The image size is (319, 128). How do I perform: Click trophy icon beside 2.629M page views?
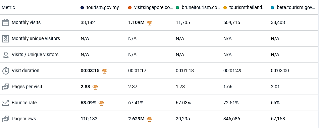[150, 119]
